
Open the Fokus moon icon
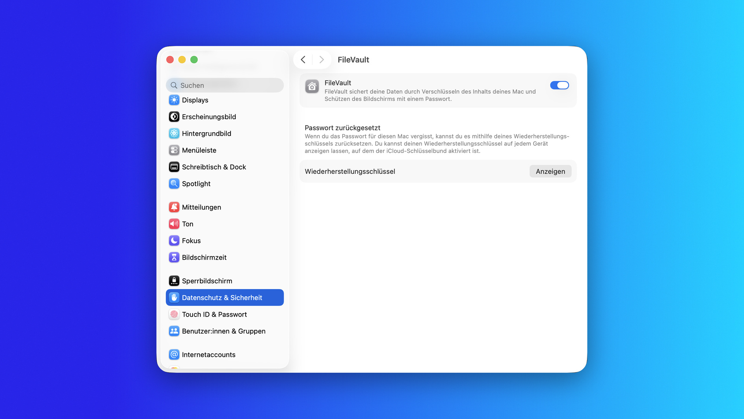(174, 241)
